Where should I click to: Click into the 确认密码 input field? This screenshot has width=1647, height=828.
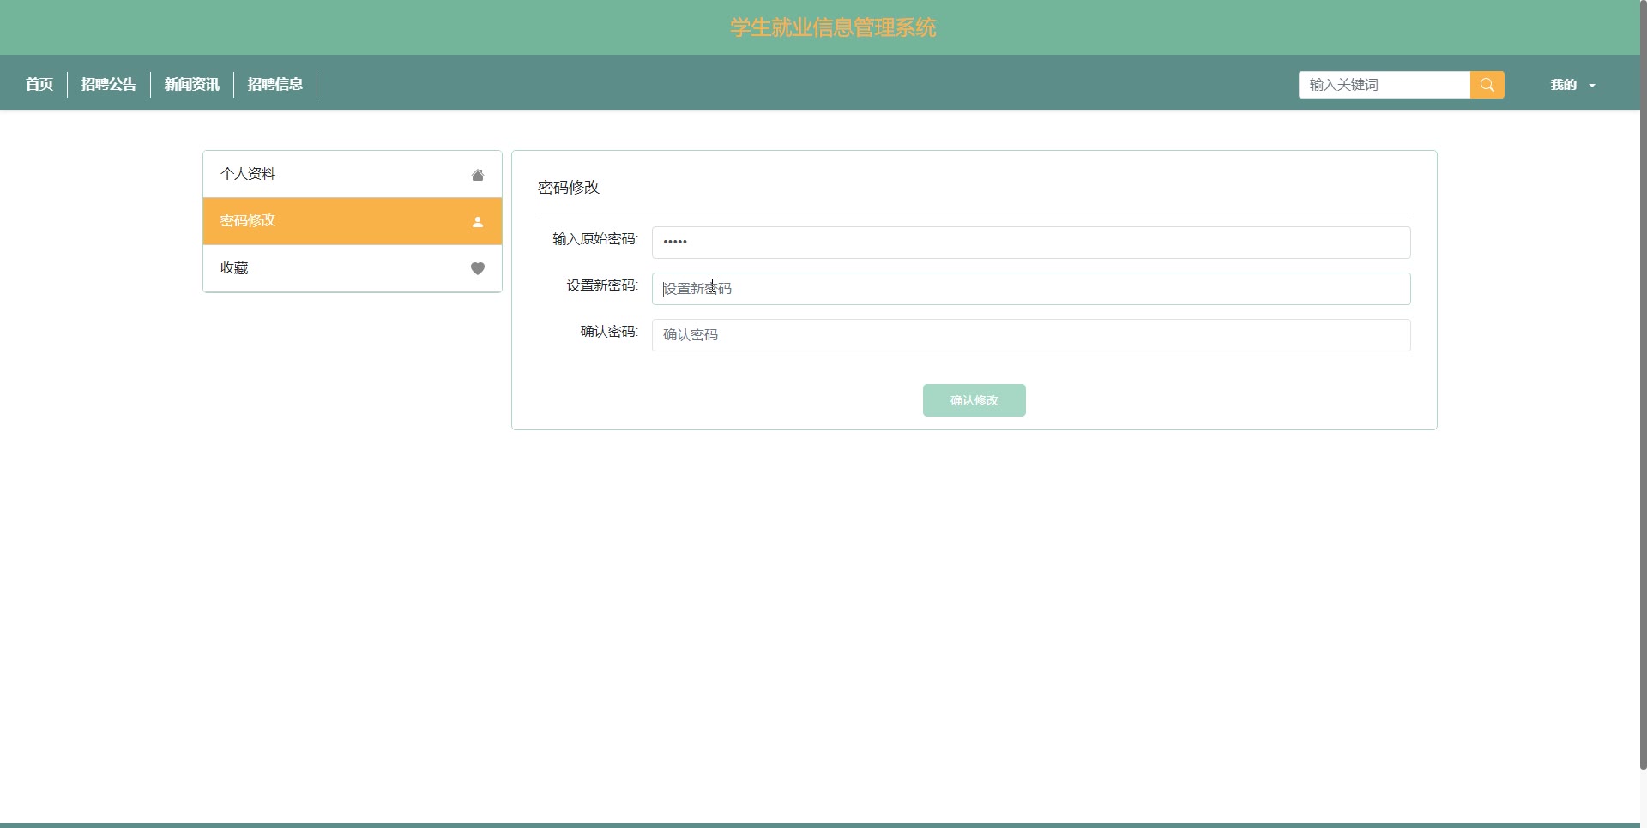point(1030,335)
